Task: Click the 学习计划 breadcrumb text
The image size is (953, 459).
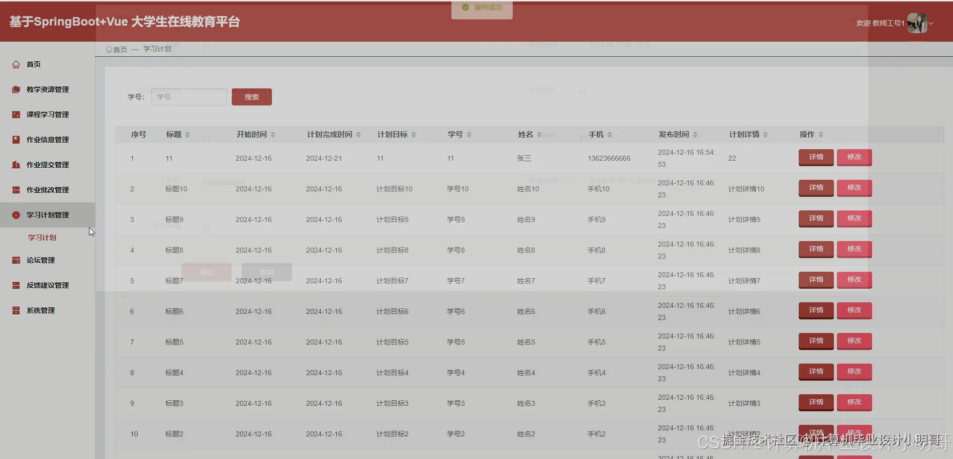Action: click(157, 49)
